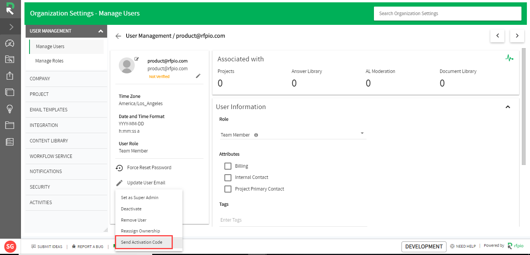530x255 pixels.
Task: Open the Role dropdown showing Team Member
Action: [x=293, y=134]
